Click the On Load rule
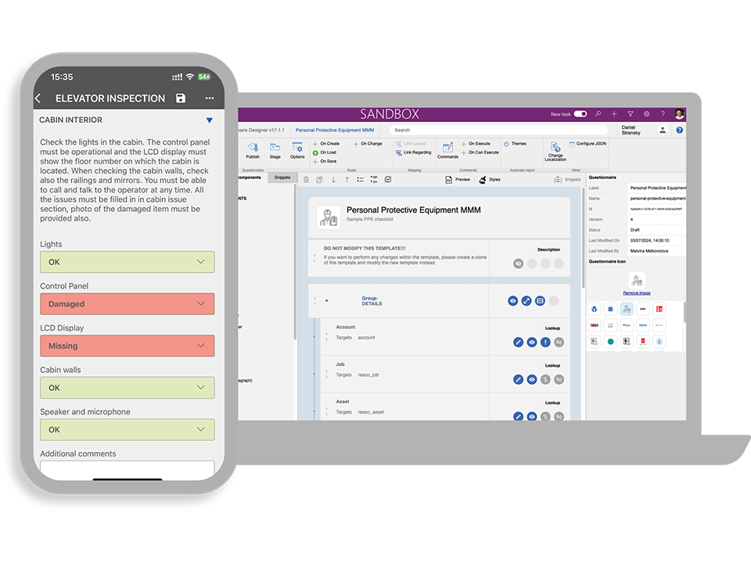Viewport: 751px width, 563px height. 325,152
